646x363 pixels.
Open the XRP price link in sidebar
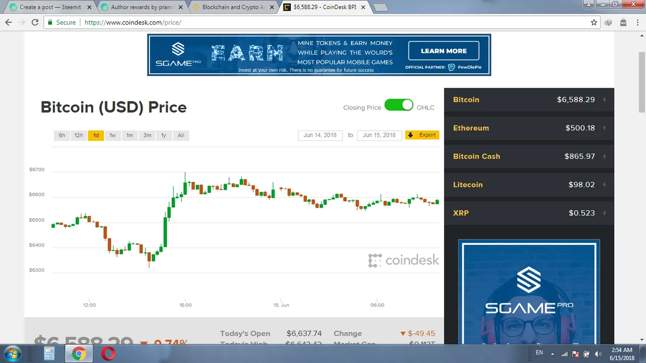tap(461, 213)
